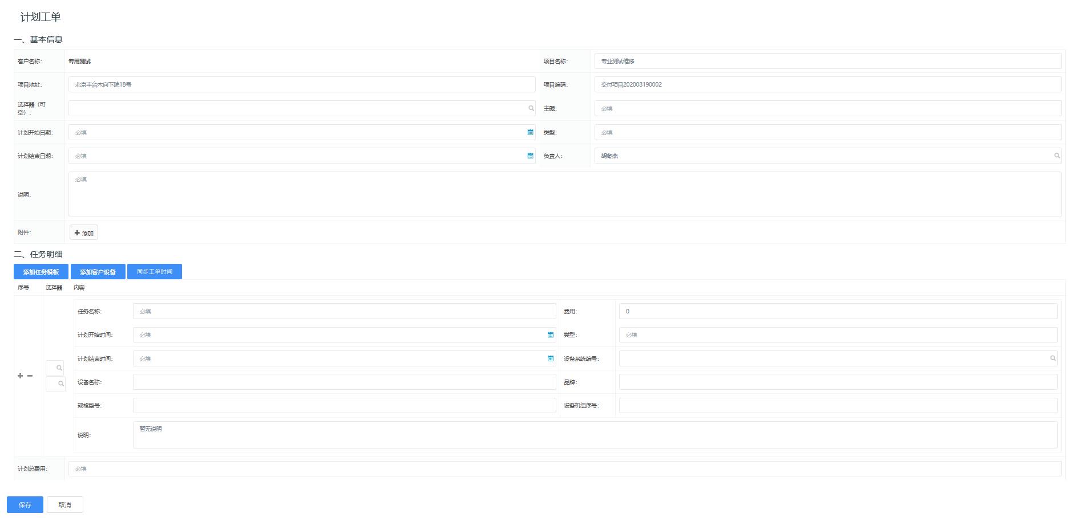1087x518 pixels.
Task: Click 同步工单时间 button
Action: click(x=154, y=272)
